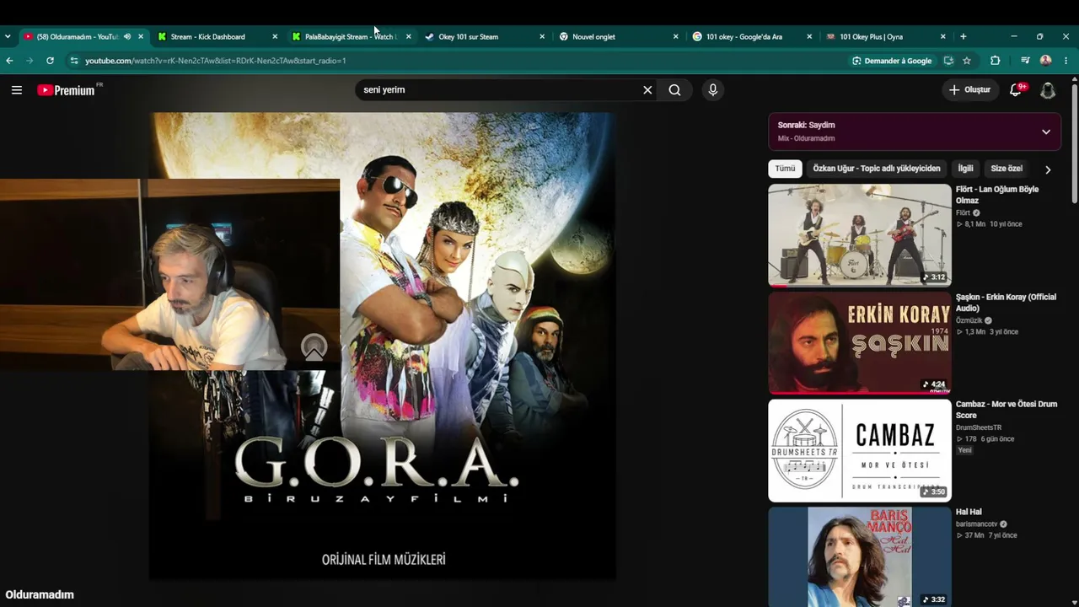This screenshot has height=607, width=1079.
Task: Select the İlgili filter chip
Action: point(965,169)
